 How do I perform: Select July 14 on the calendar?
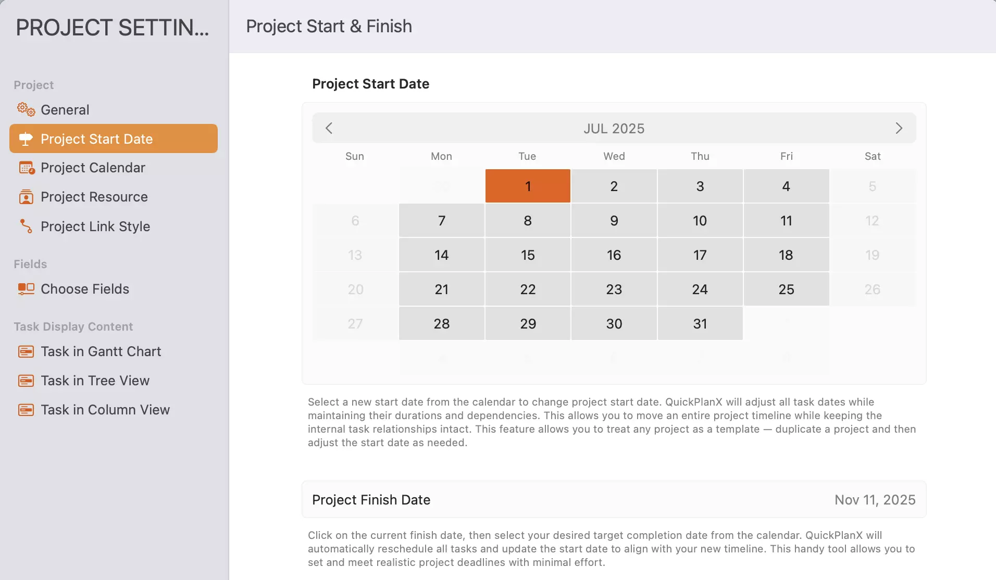pos(441,255)
